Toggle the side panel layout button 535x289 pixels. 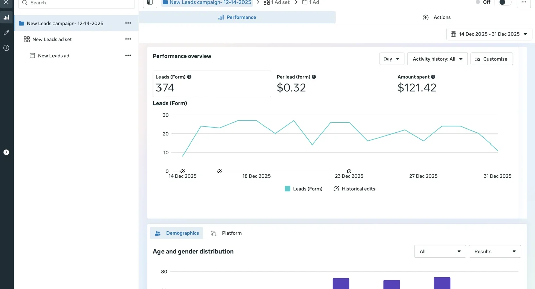click(150, 3)
